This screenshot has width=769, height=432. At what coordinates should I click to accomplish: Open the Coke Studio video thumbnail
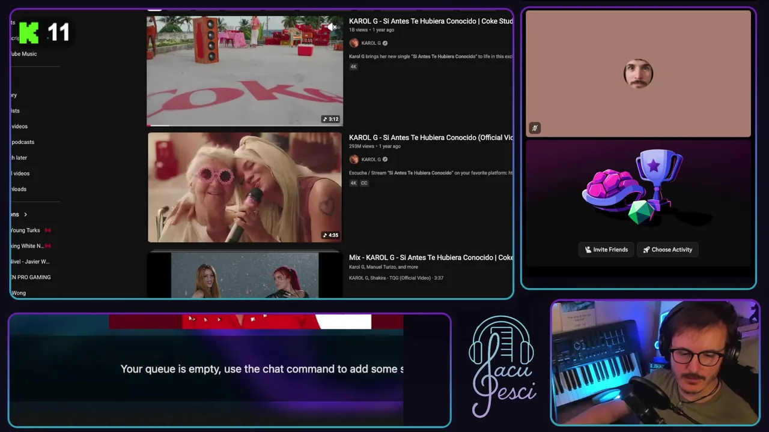click(245, 70)
